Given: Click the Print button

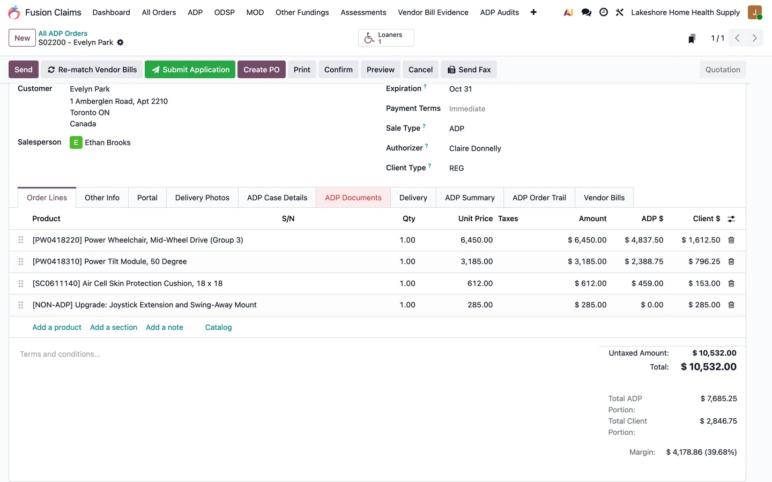Looking at the screenshot, I should coord(302,70).
